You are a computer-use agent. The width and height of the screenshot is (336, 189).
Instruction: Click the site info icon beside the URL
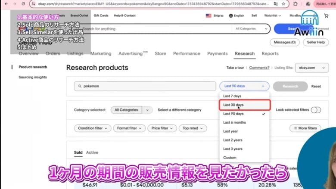pyautogui.click(x=34, y=4)
